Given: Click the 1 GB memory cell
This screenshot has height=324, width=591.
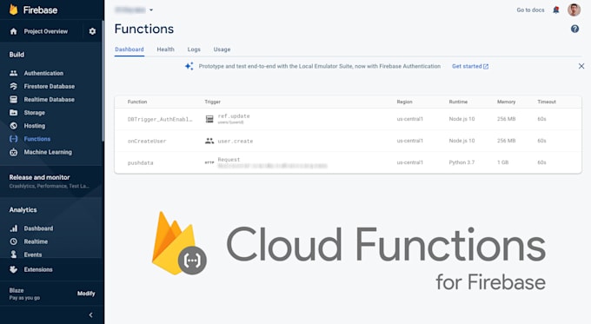Looking at the screenshot, I should [503, 162].
